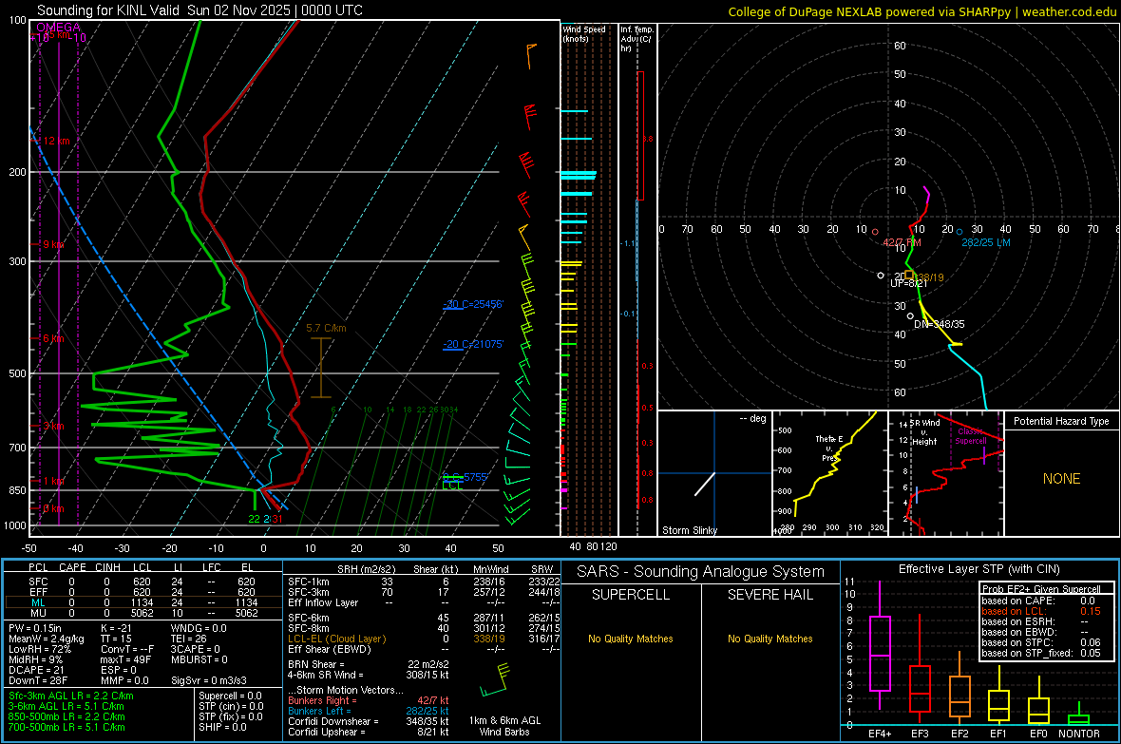Click the 'Wind Speed (knots)' panel header
This screenshot has height=744, width=1121.
[584, 33]
